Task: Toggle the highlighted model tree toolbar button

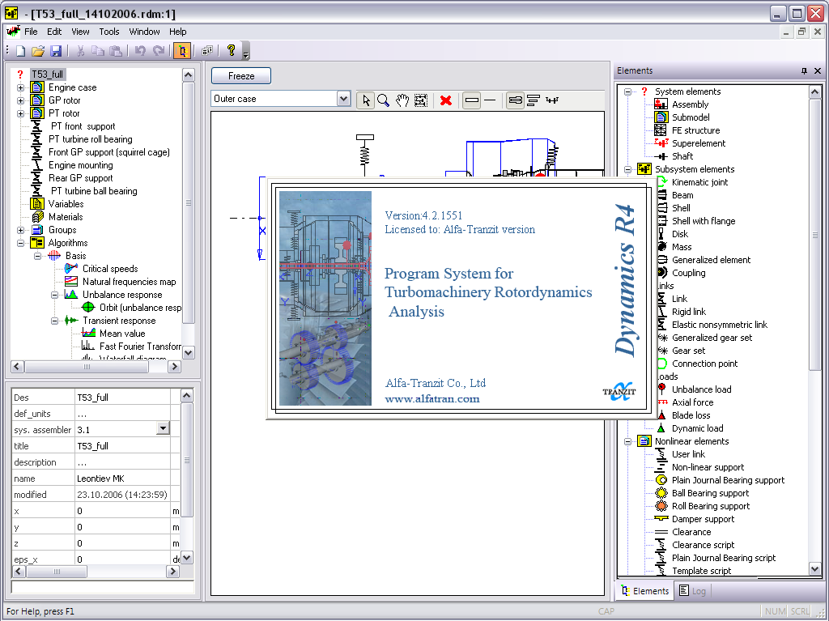Action: pyautogui.click(x=182, y=51)
